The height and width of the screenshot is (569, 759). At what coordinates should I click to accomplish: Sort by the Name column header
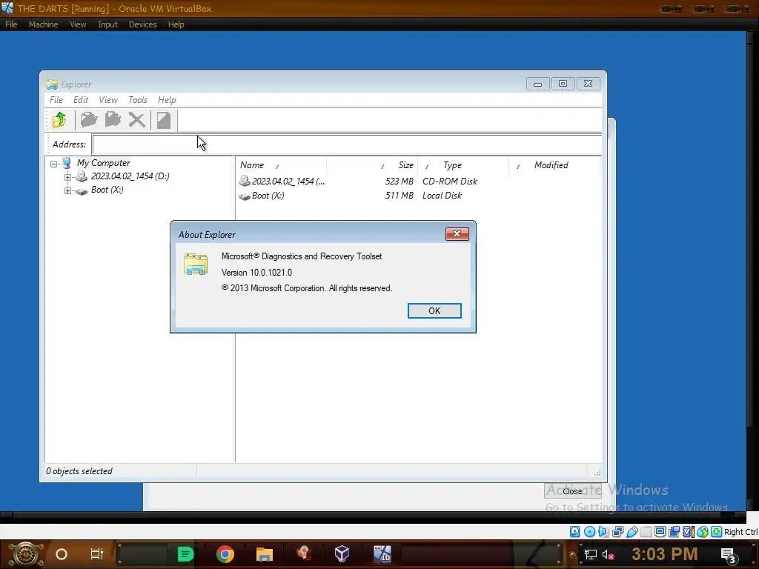click(252, 165)
